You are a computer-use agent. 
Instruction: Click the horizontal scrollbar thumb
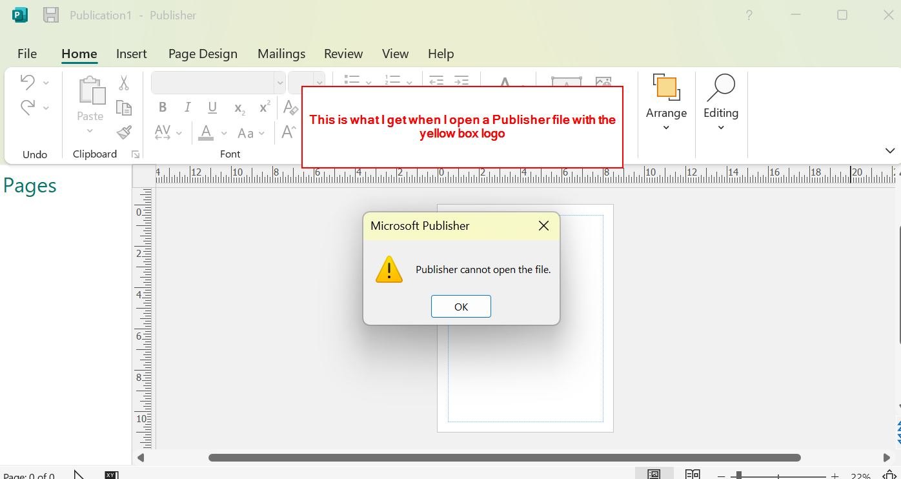click(504, 458)
